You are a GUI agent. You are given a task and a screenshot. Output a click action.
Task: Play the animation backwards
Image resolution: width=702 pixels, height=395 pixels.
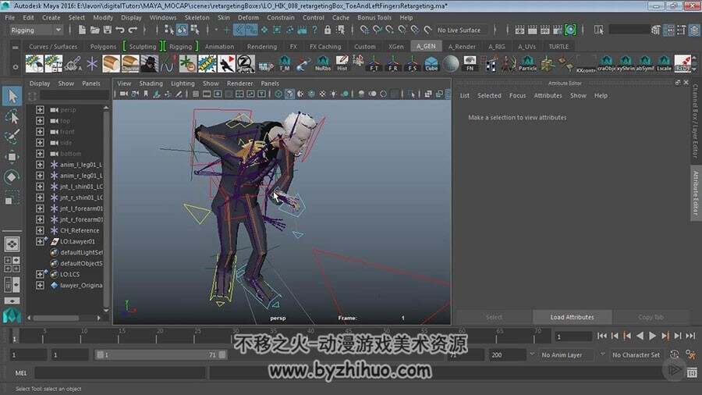pyautogui.click(x=640, y=336)
